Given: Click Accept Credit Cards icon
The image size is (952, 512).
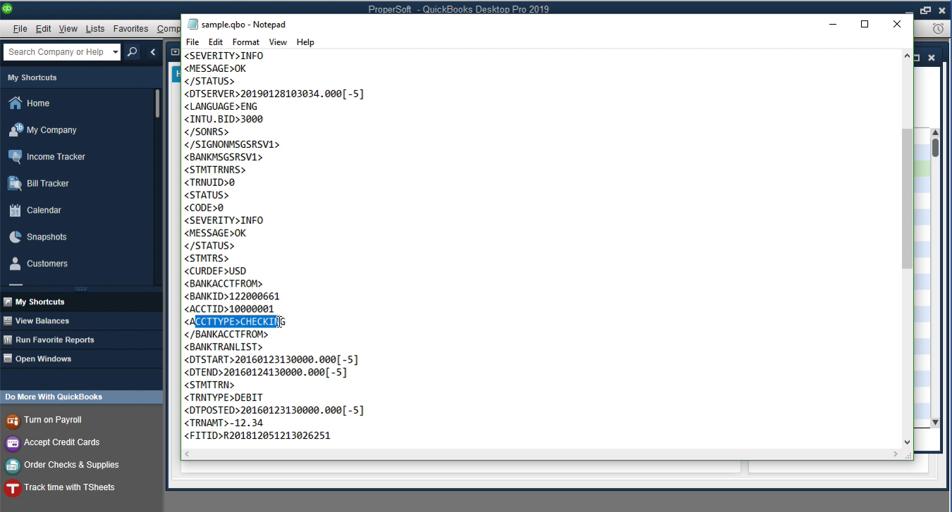Looking at the screenshot, I should tap(12, 443).
